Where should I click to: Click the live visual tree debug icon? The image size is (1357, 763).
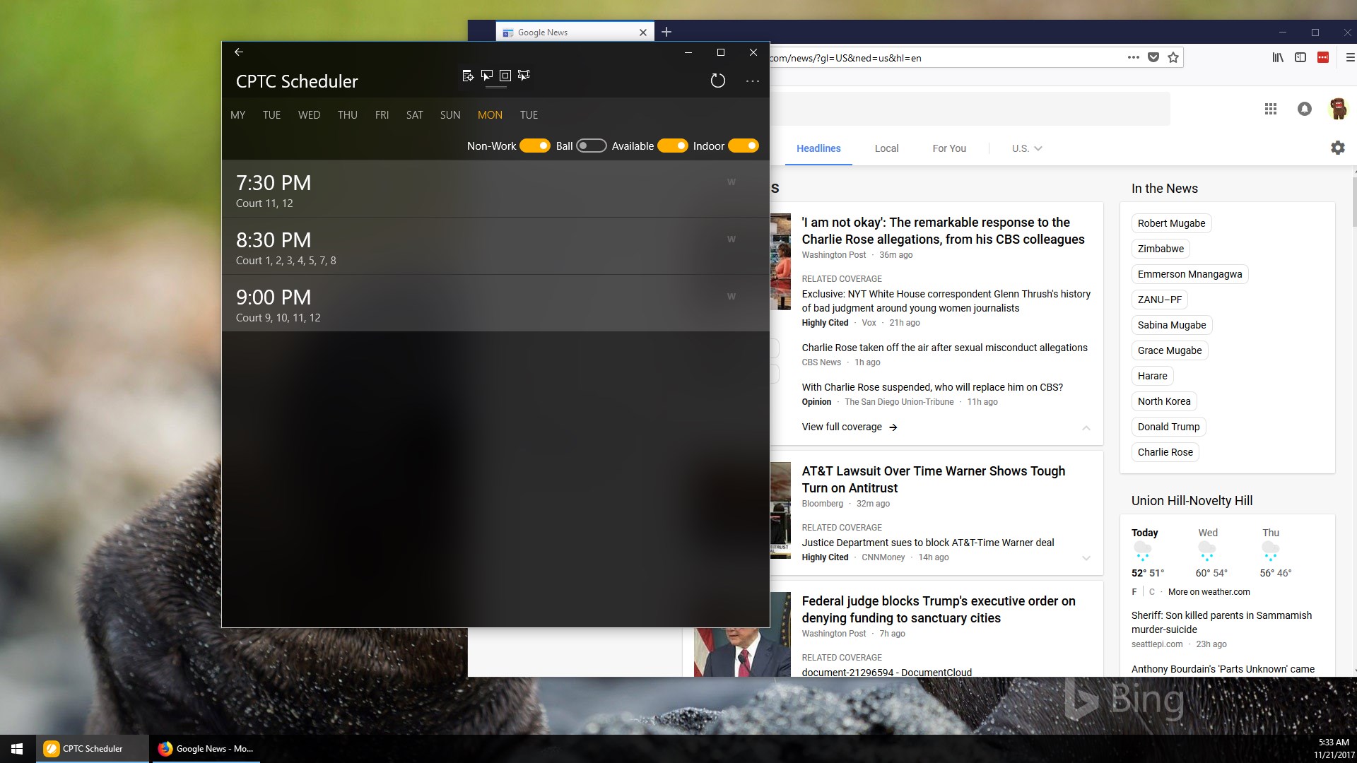(468, 76)
